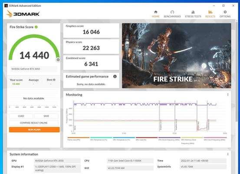
Task: Switch to the Benchmarks tab
Action: pos(172,14)
